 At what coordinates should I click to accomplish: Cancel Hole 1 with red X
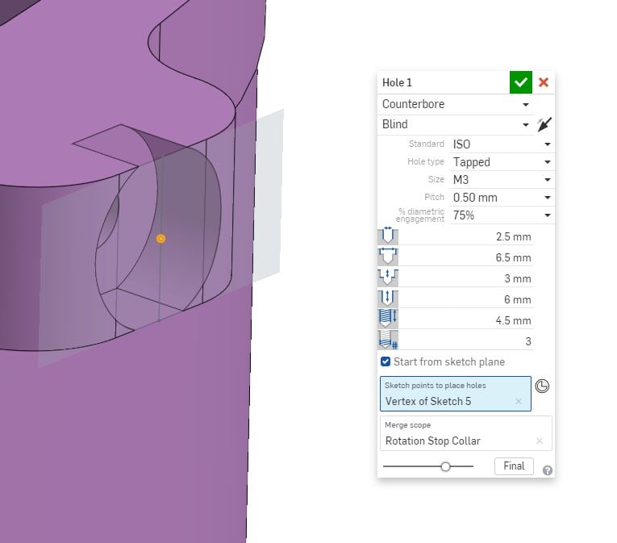point(544,82)
